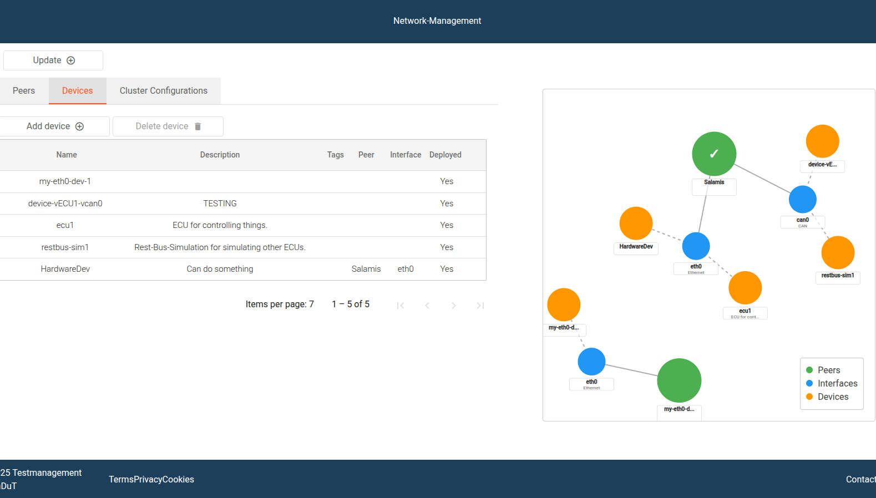Go to the next page of devices
The width and height of the screenshot is (876, 498).
(x=453, y=306)
